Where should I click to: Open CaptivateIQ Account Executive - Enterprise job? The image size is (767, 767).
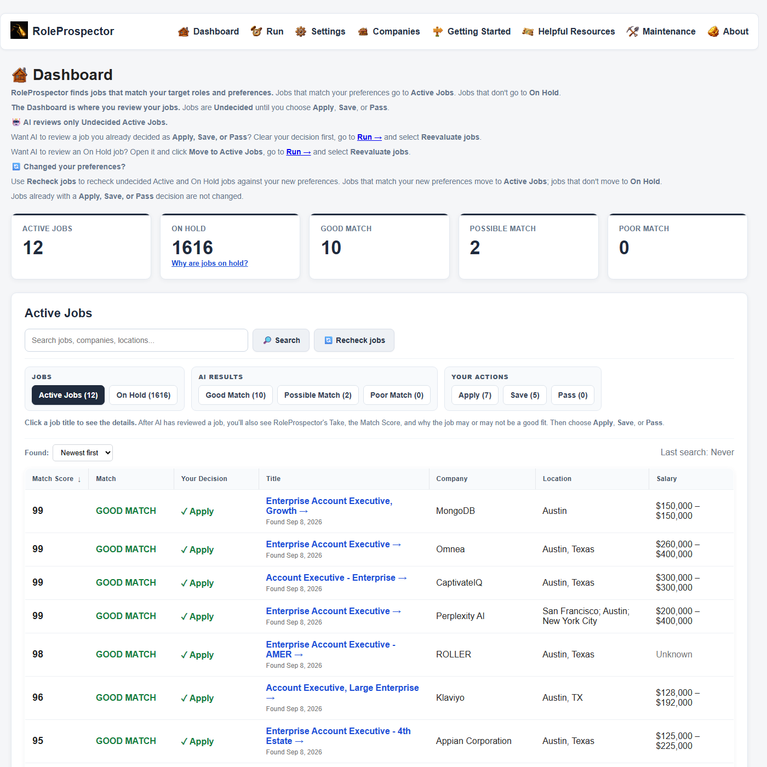point(336,577)
